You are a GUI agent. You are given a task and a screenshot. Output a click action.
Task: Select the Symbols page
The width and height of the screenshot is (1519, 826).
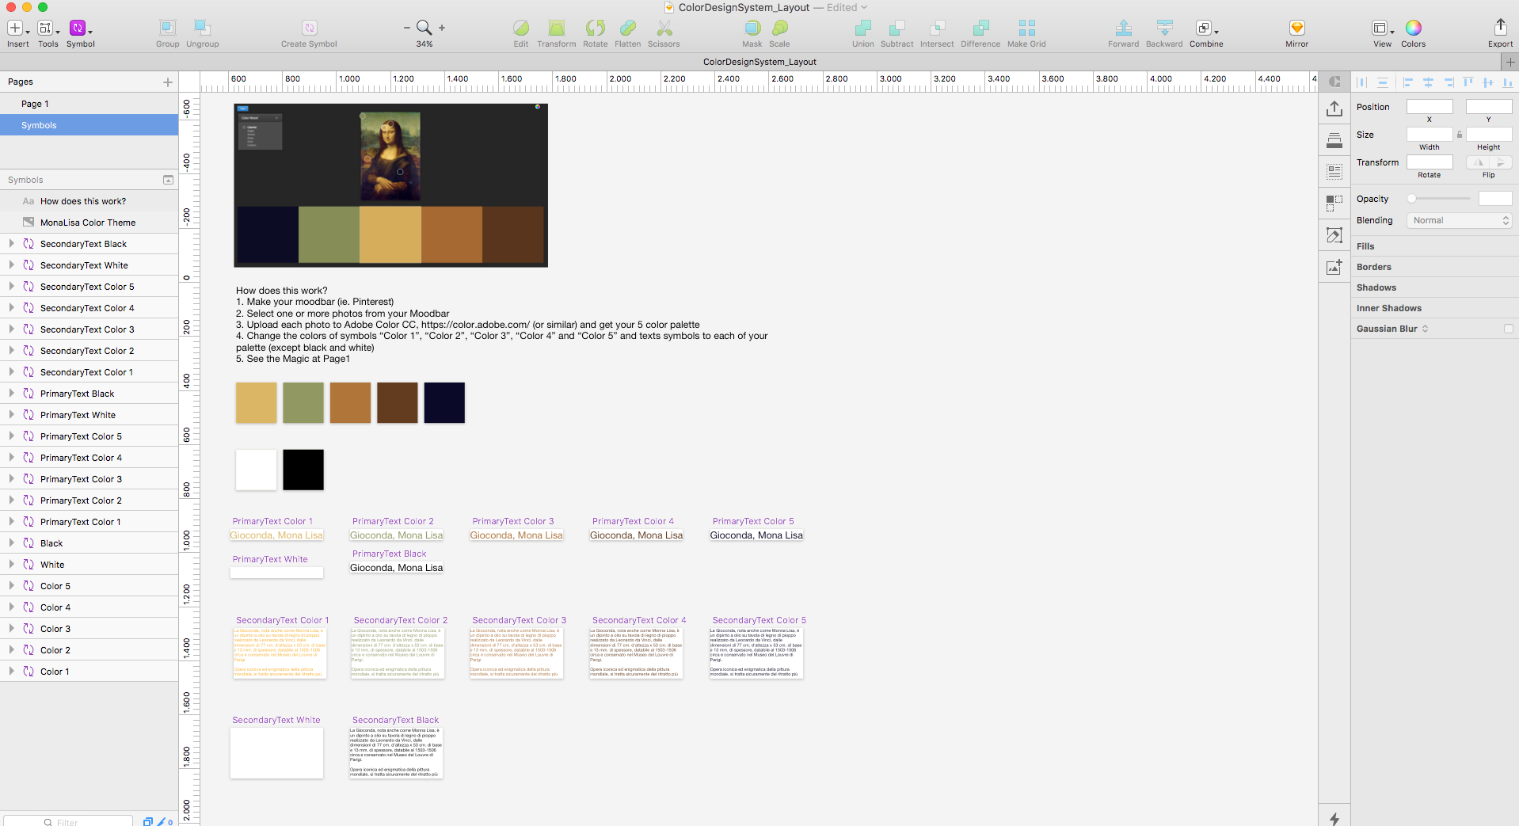coord(40,125)
